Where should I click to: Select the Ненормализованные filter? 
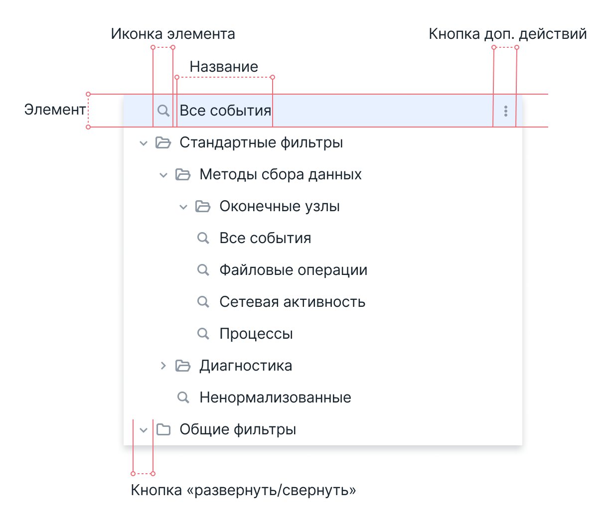click(x=275, y=397)
